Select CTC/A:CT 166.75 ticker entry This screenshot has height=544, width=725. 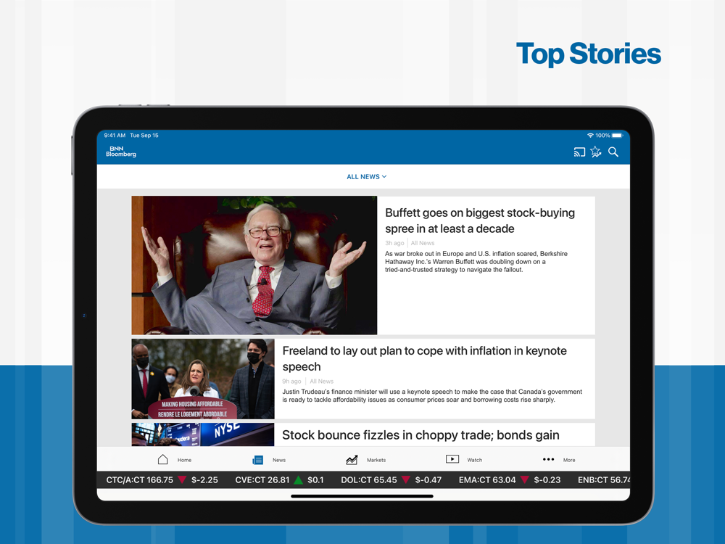click(x=162, y=480)
